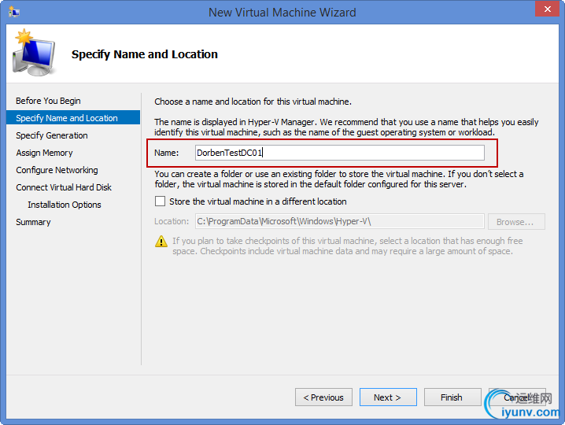Open the Configure Networking step
This screenshot has height=425, width=565.
[57, 170]
